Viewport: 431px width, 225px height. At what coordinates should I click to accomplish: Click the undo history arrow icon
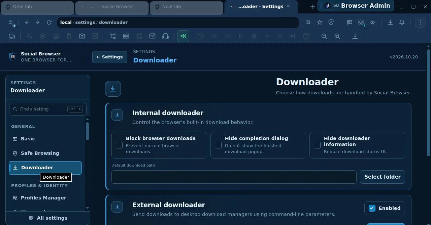click(x=201, y=36)
